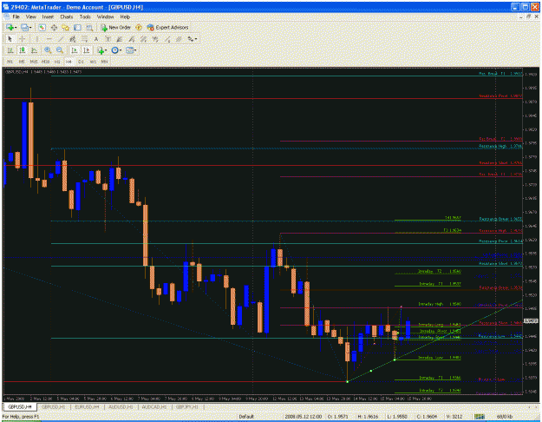Set timeframe to MN
The image size is (542, 422).
(104, 62)
